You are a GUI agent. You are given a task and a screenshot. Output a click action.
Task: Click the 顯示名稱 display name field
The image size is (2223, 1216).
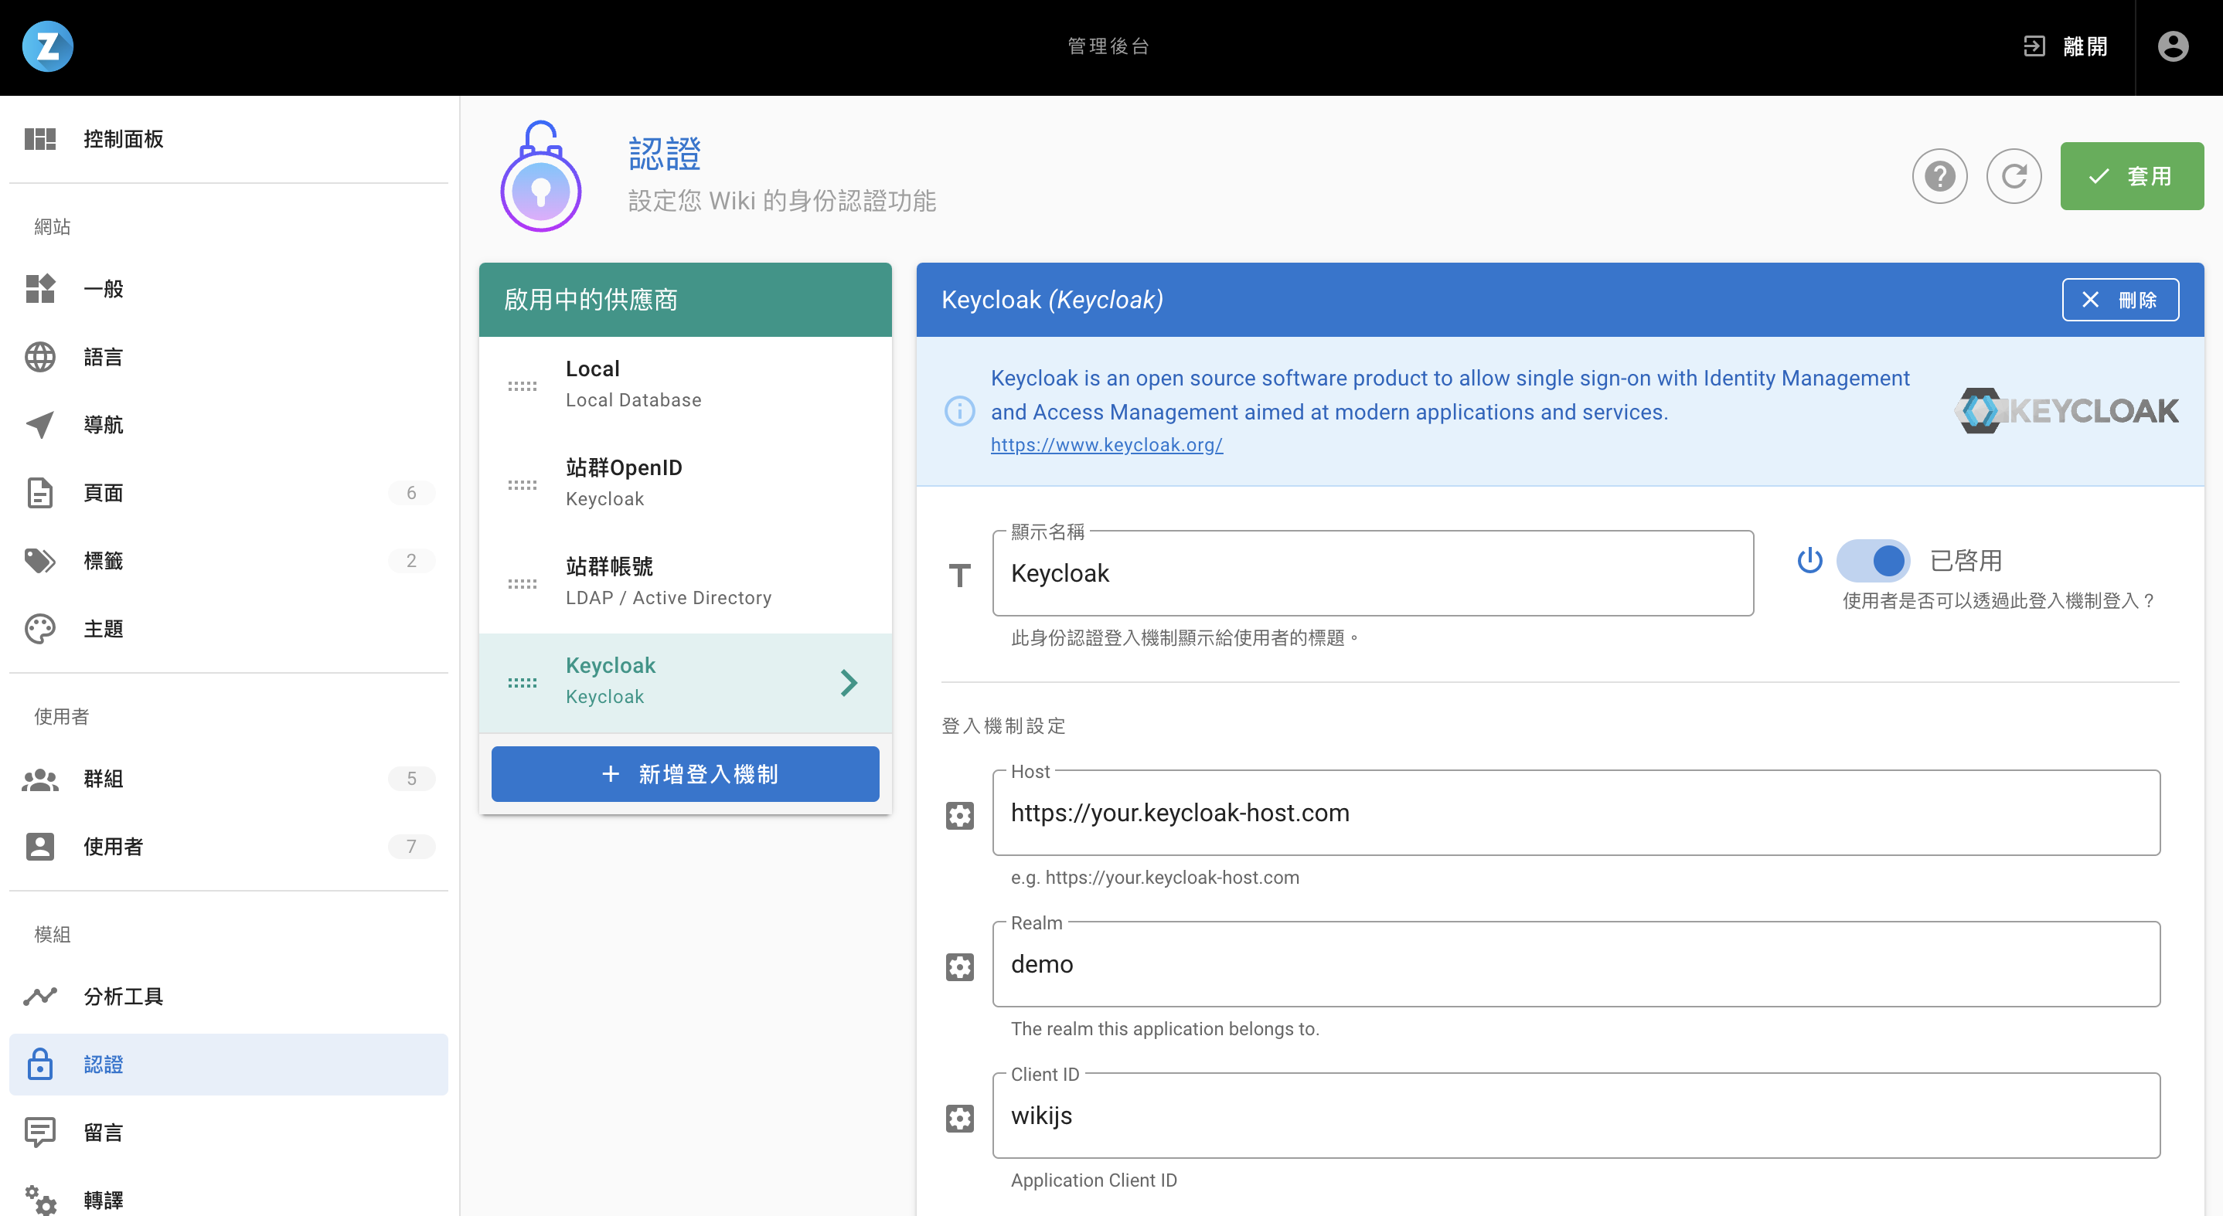click(1372, 572)
